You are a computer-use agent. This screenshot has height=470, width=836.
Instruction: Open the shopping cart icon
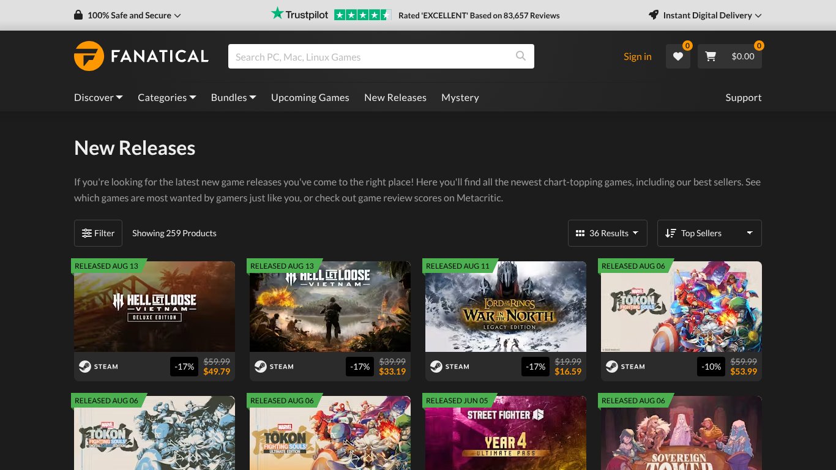tap(711, 56)
